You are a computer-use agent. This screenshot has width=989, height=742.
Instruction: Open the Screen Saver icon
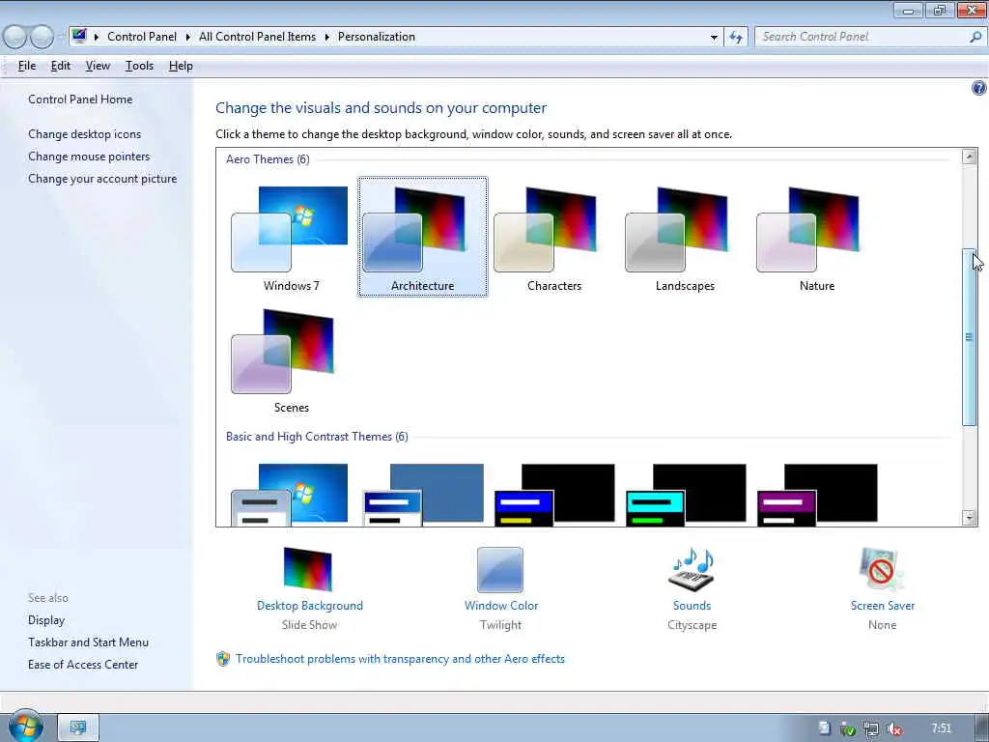point(882,569)
